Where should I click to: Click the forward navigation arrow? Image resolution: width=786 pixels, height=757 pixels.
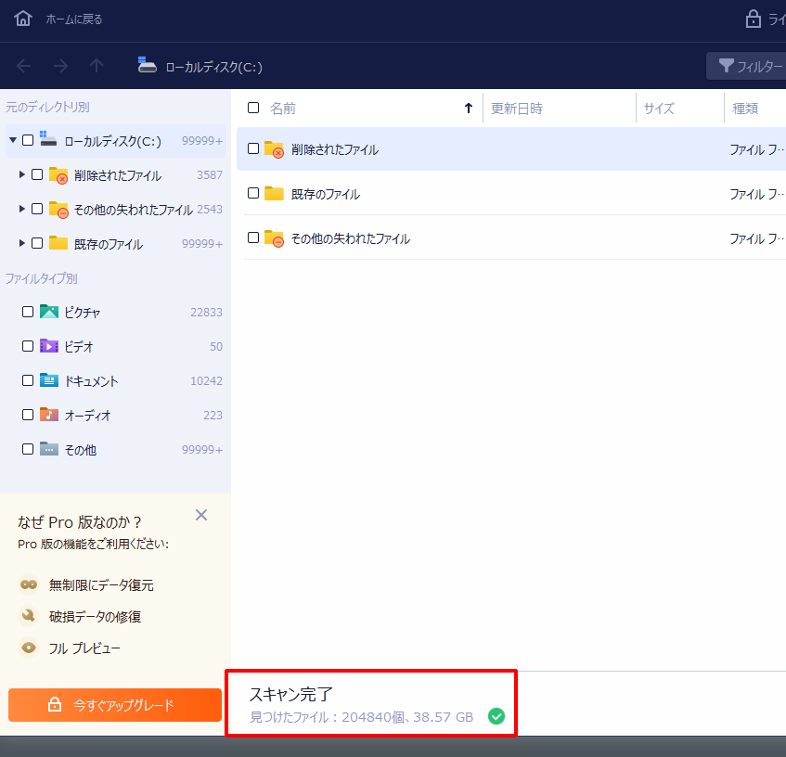pyautogui.click(x=60, y=66)
